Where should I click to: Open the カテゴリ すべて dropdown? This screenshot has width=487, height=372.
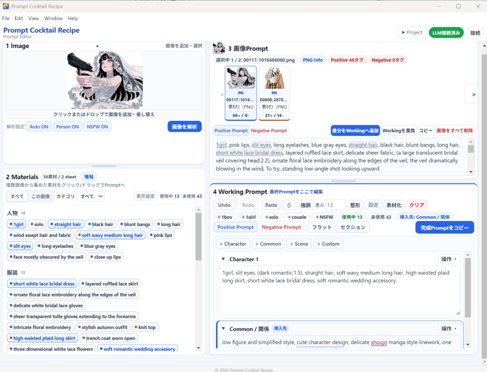coord(91,196)
